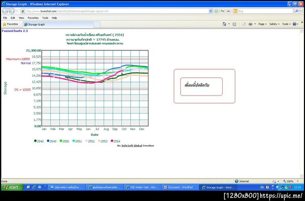
Task: Switch to RID Water Task taskbar window
Action: click(x=142, y=187)
